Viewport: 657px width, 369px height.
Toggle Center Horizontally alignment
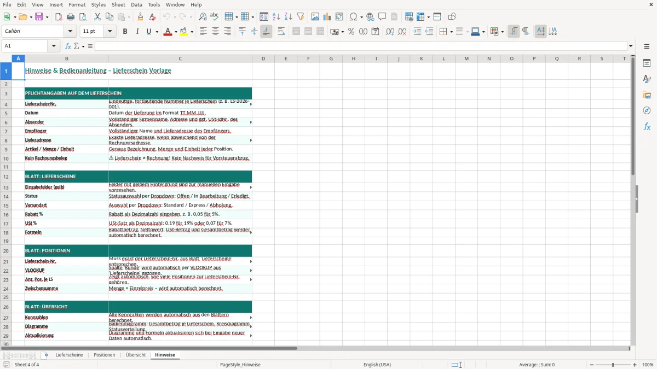pyautogui.click(x=215, y=32)
